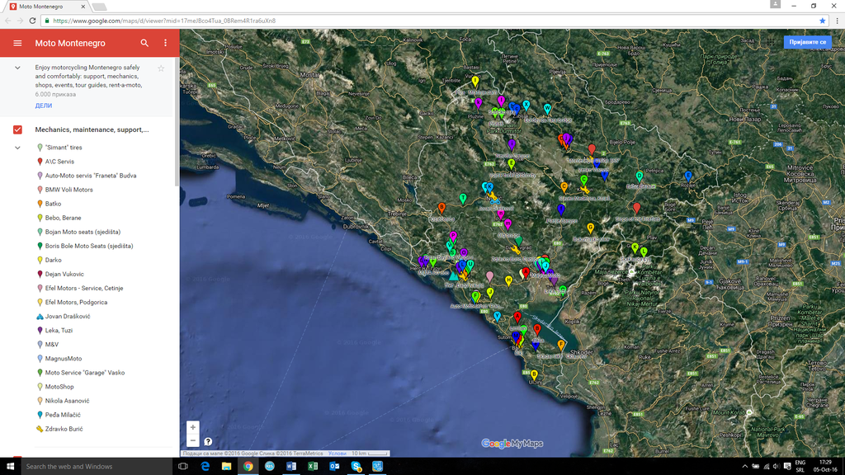This screenshot has height=475, width=845.
Task: Select the Moto Montenegro browser tab
Action: point(45,7)
